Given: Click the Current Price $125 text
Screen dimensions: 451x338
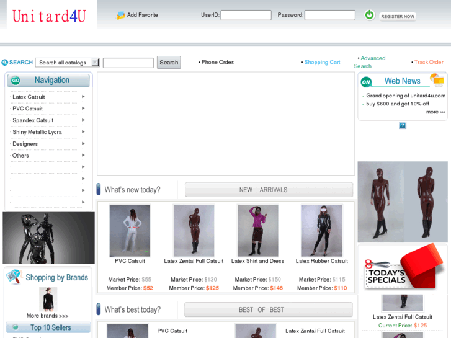Looking at the screenshot, I should pos(403,326).
